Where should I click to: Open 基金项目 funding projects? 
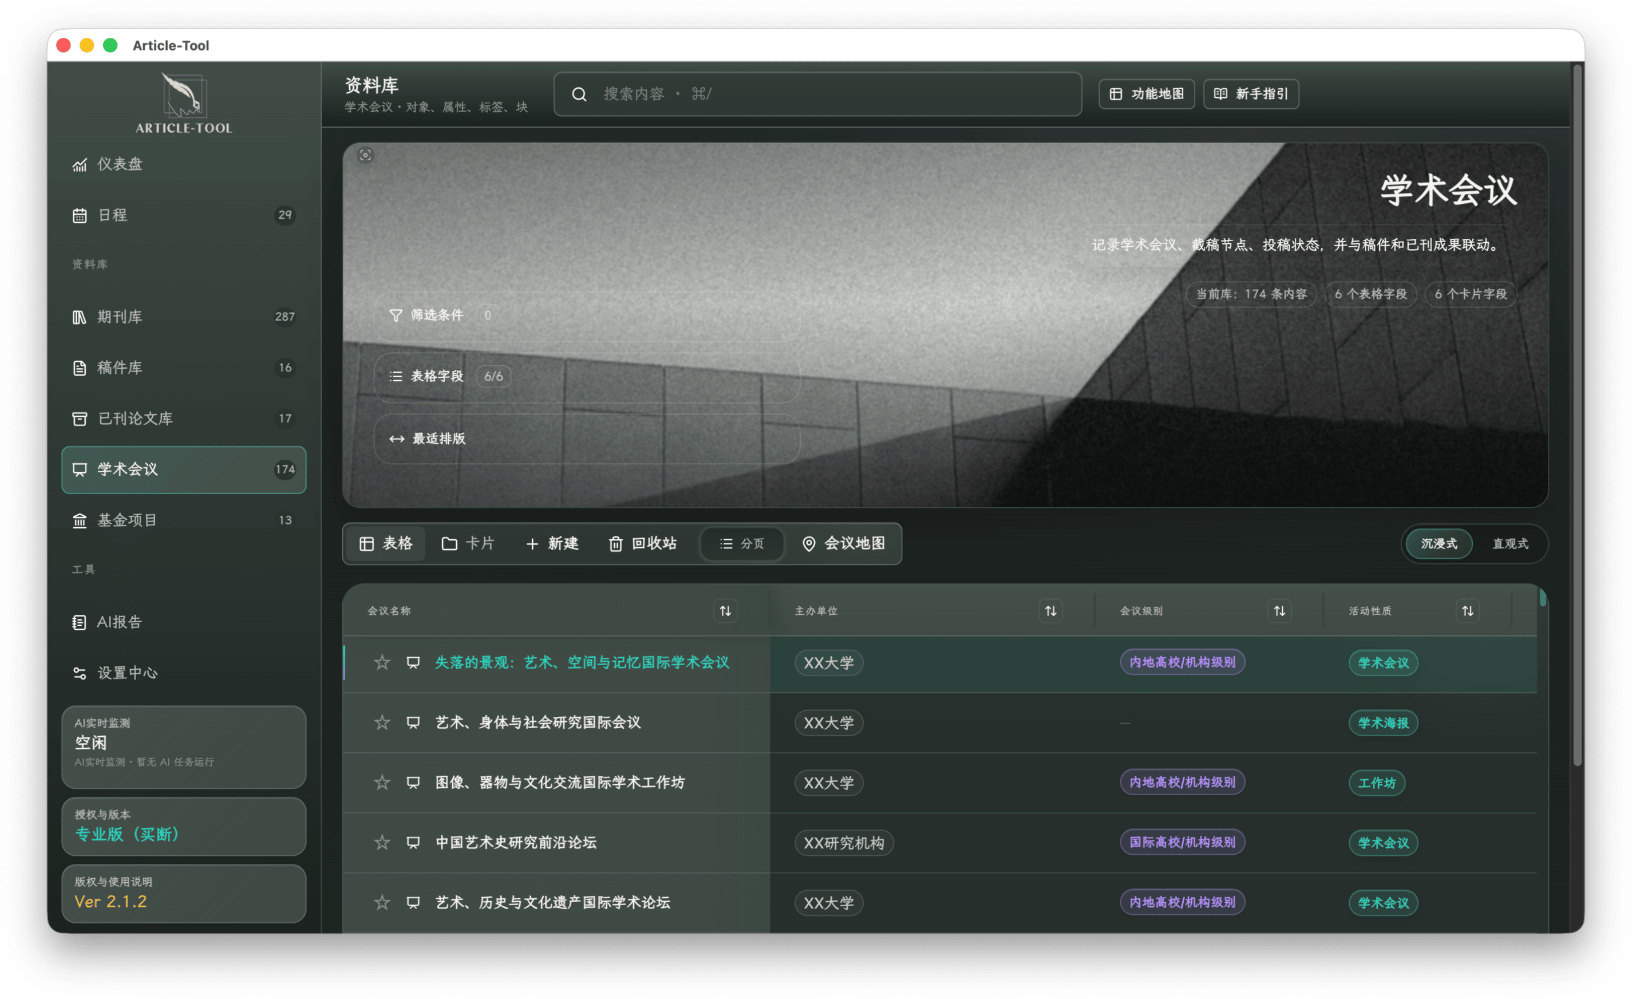184,520
